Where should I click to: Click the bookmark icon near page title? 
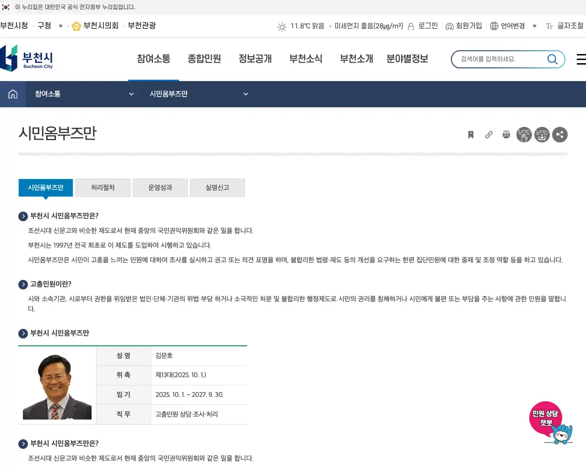(470, 134)
